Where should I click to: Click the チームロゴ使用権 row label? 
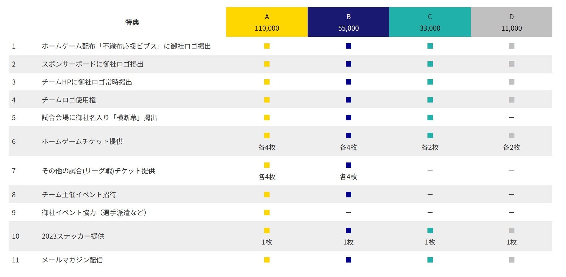click(69, 100)
